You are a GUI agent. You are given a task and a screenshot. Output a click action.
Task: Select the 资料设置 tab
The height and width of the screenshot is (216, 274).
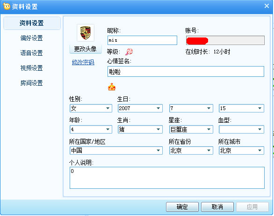(x=32, y=23)
